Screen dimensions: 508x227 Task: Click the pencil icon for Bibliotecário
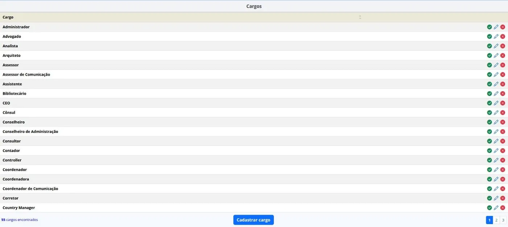point(496,93)
